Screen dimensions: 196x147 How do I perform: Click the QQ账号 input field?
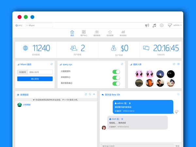coord(40,72)
